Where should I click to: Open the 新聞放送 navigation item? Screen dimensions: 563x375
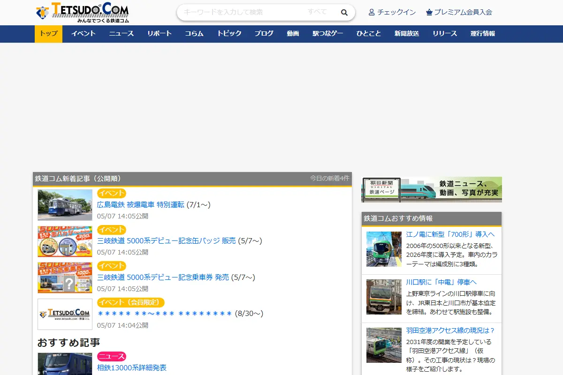tap(407, 34)
